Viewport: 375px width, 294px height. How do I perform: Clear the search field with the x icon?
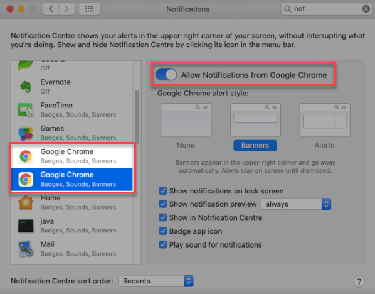coord(366,9)
